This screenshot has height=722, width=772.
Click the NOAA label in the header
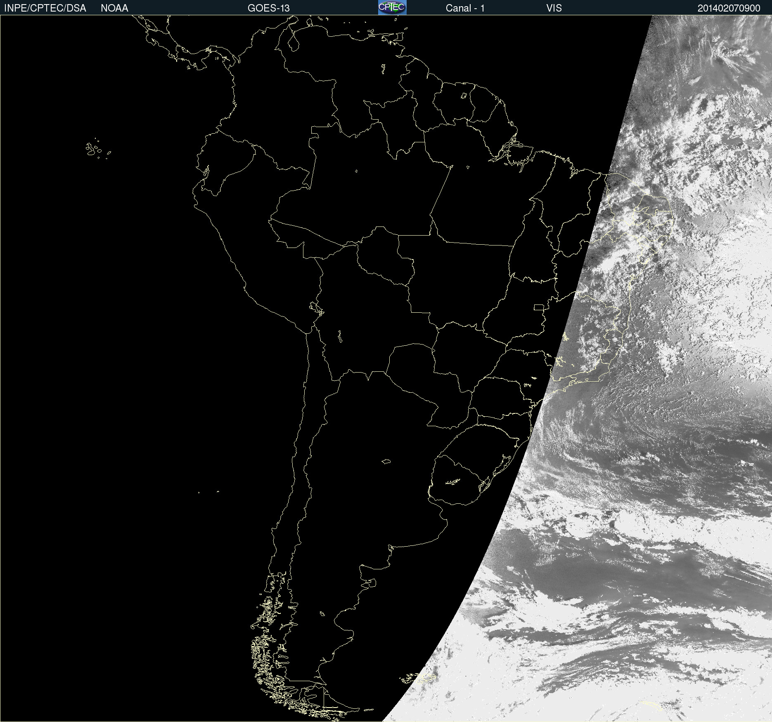click(x=114, y=8)
